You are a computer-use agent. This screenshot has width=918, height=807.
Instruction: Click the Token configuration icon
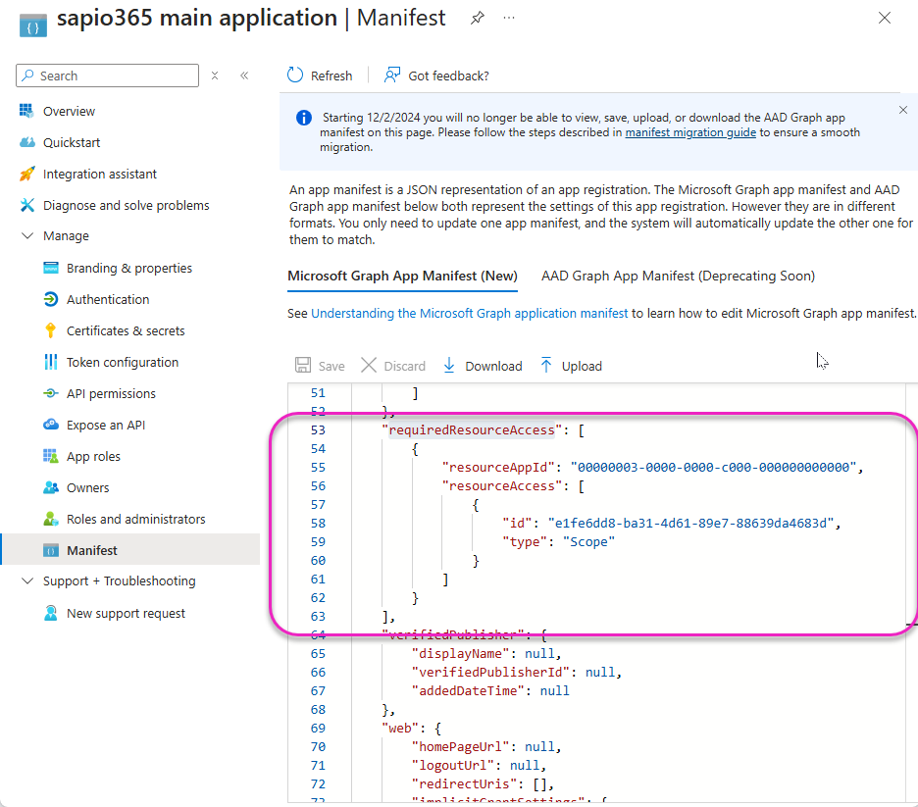(x=51, y=362)
